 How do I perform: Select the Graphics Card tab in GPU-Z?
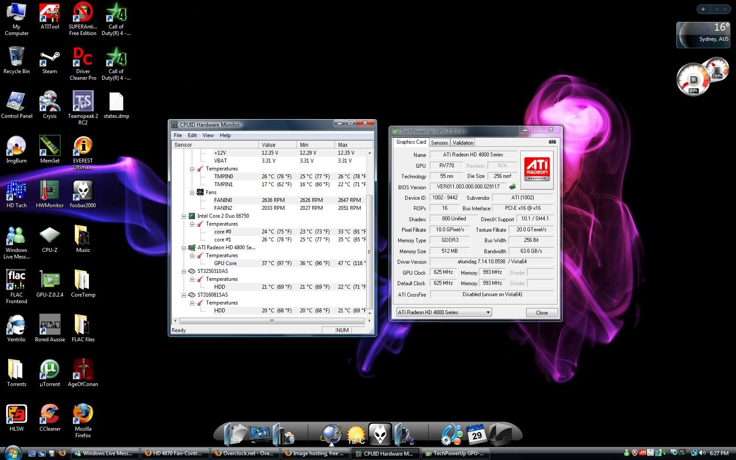coord(411,142)
